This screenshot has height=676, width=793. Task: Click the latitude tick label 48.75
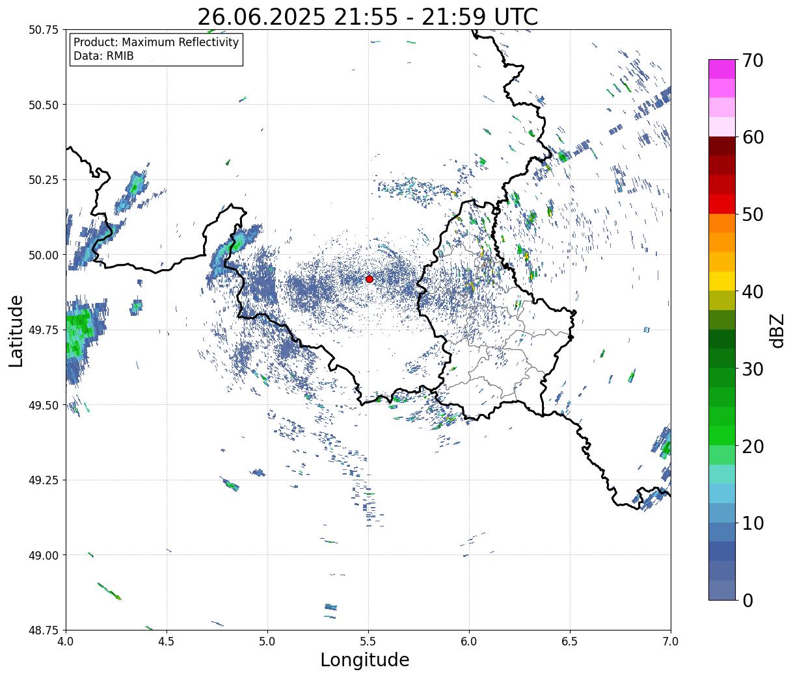(x=44, y=630)
